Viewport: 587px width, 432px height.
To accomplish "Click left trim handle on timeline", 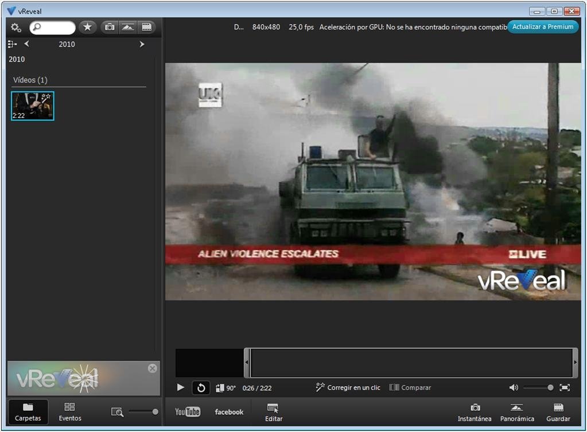I will pyautogui.click(x=247, y=363).
